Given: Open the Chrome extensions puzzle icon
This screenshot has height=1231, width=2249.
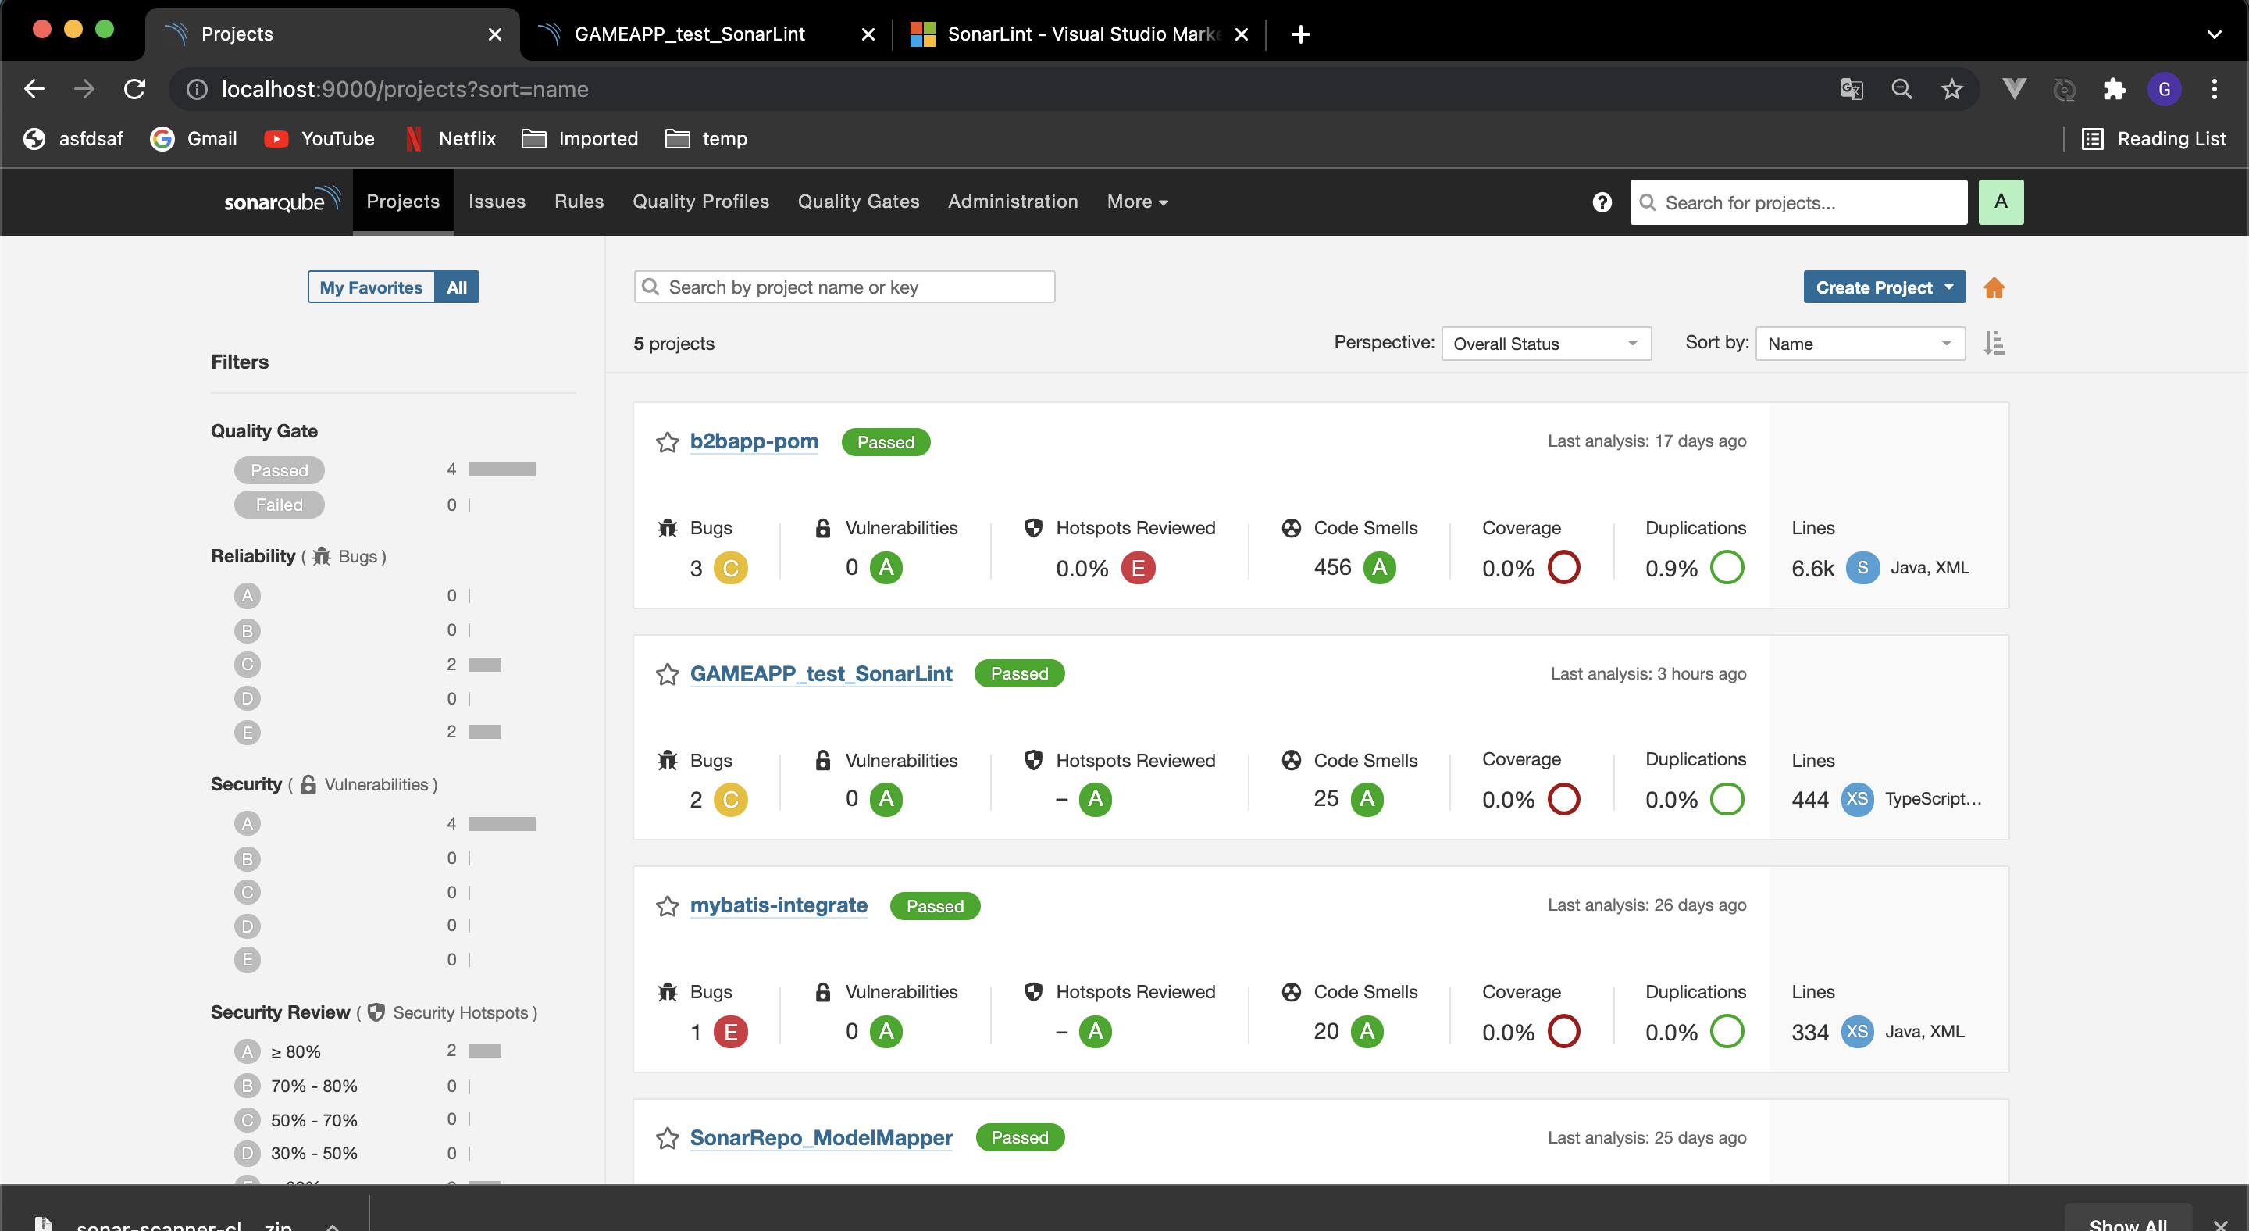Looking at the screenshot, I should click(x=2114, y=89).
